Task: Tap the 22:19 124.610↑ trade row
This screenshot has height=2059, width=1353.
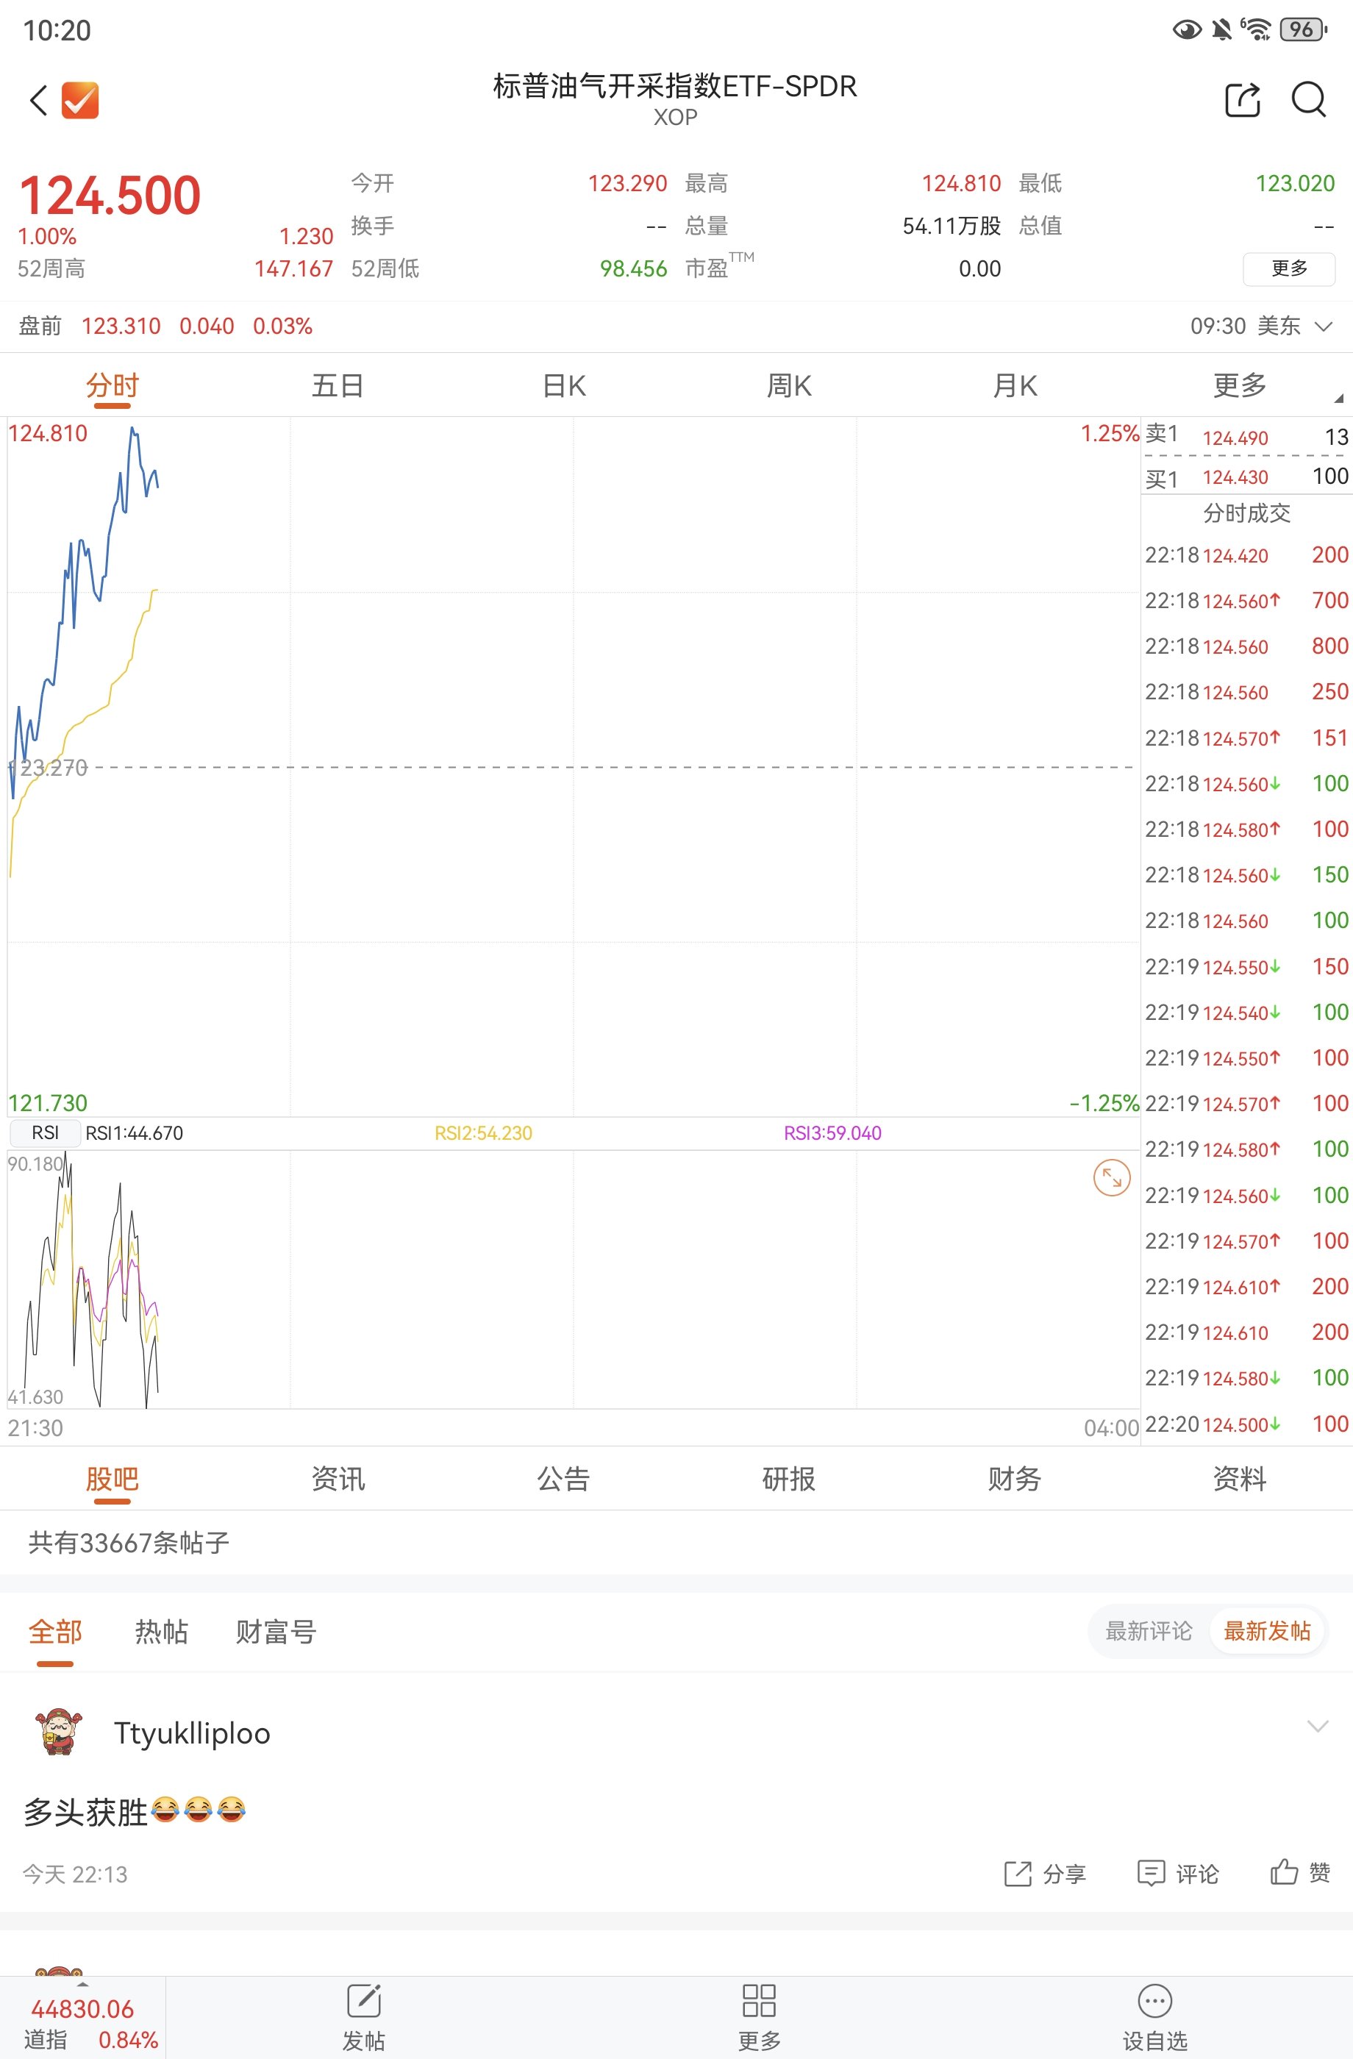Action: point(1246,1288)
